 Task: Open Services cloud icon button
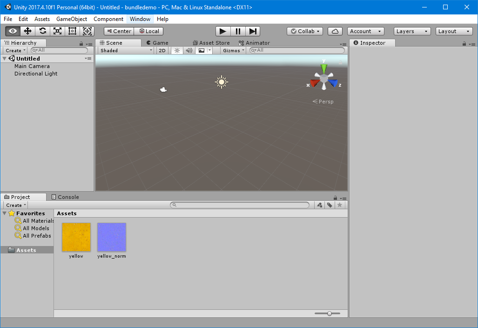[335, 31]
